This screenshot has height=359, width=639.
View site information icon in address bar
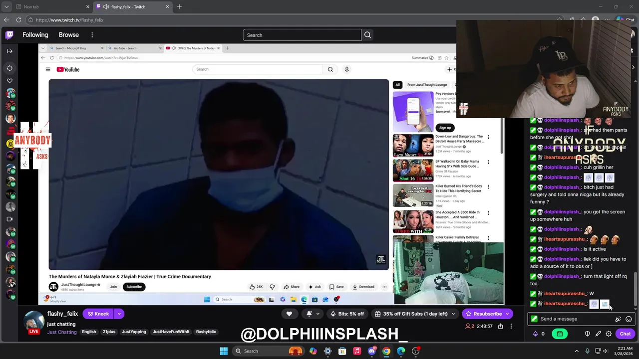pos(30,20)
